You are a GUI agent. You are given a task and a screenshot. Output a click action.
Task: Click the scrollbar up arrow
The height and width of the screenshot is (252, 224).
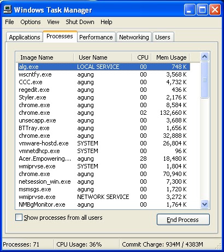tap(204, 57)
